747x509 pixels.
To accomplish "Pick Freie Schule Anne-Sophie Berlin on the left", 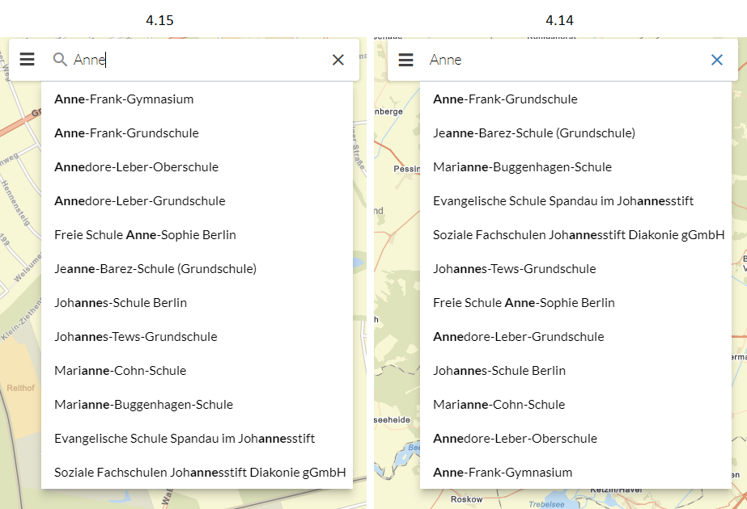I will (x=144, y=234).
